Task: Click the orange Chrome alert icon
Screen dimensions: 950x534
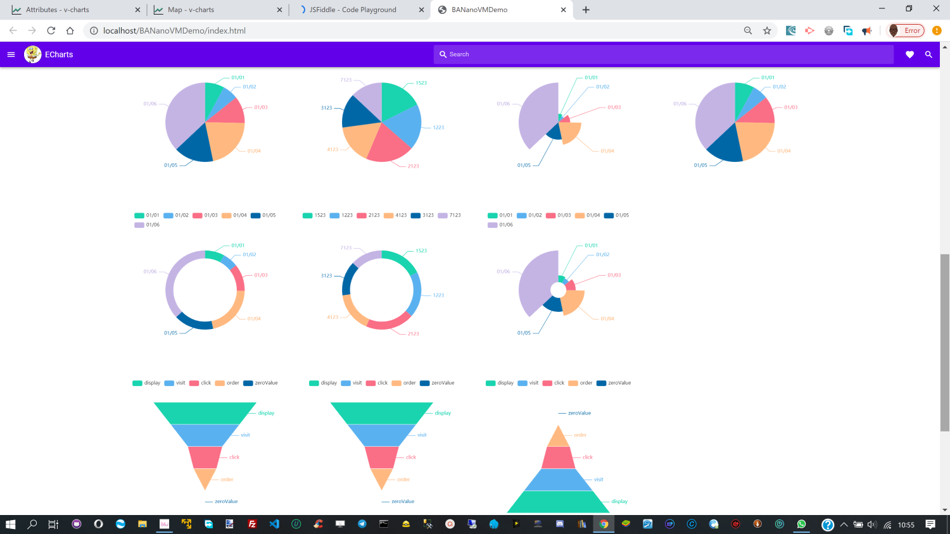Action: coord(937,30)
